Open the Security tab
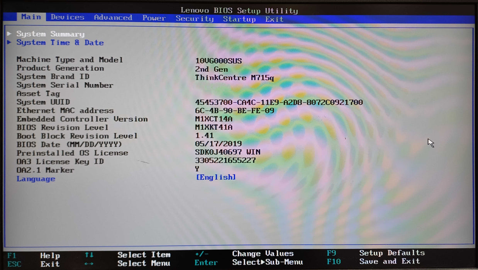This screenshot has height=270, width=478. 195,19
